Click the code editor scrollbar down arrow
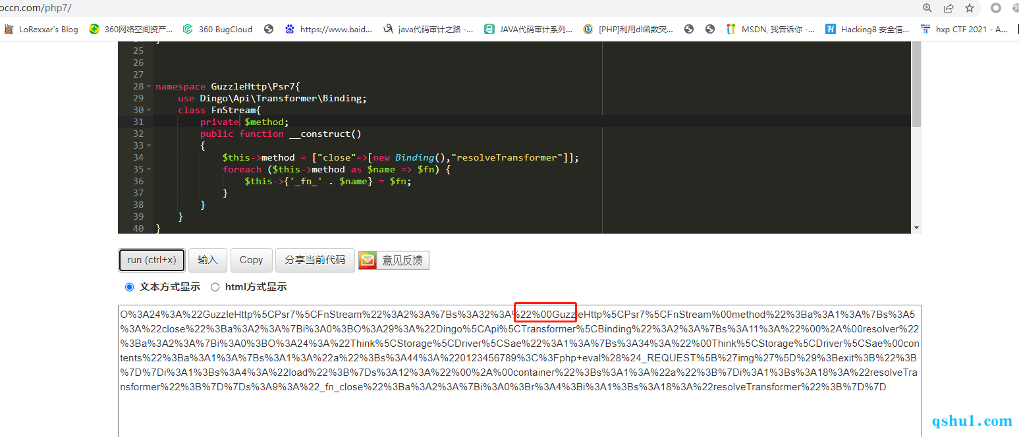 916,228
